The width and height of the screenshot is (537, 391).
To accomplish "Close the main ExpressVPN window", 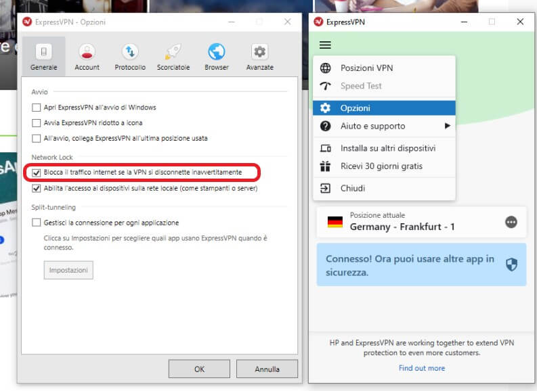I will [520, 22].
